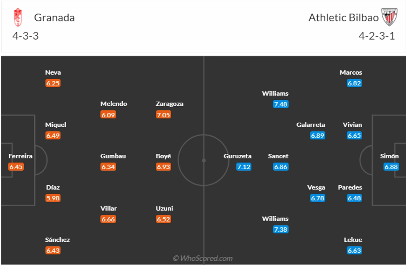The image size is (406, 265).
Task: Open player Sancet's profile name
Action: tap(278, 156)
